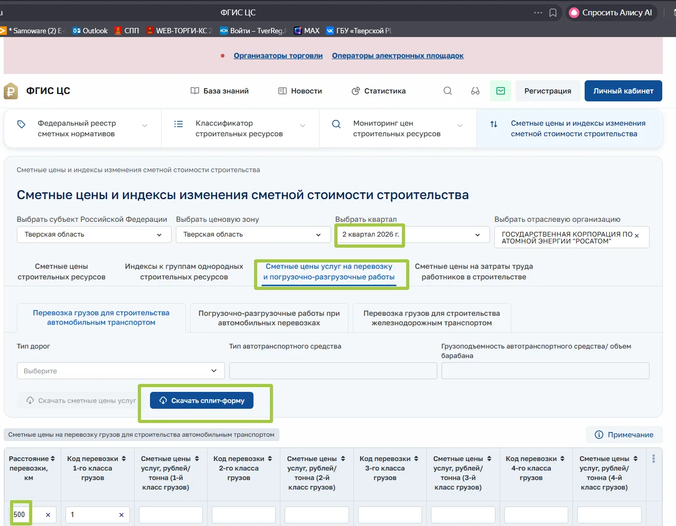Expand Федеральный реестр сметных нормативов menu
Image resolution: width=676 pixels, height=526 pixels.
click(82, 128)
